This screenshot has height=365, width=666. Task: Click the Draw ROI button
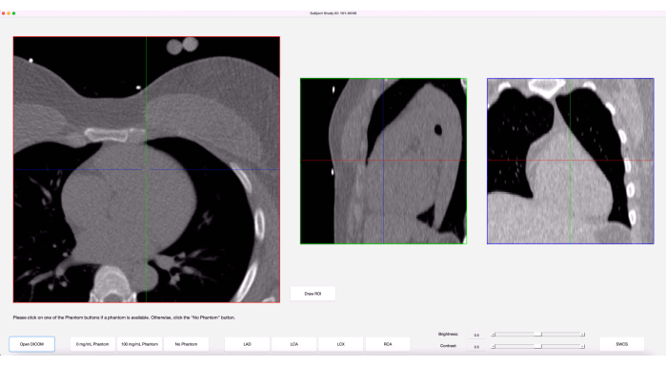pyautogui.click(x=313, y=294)
